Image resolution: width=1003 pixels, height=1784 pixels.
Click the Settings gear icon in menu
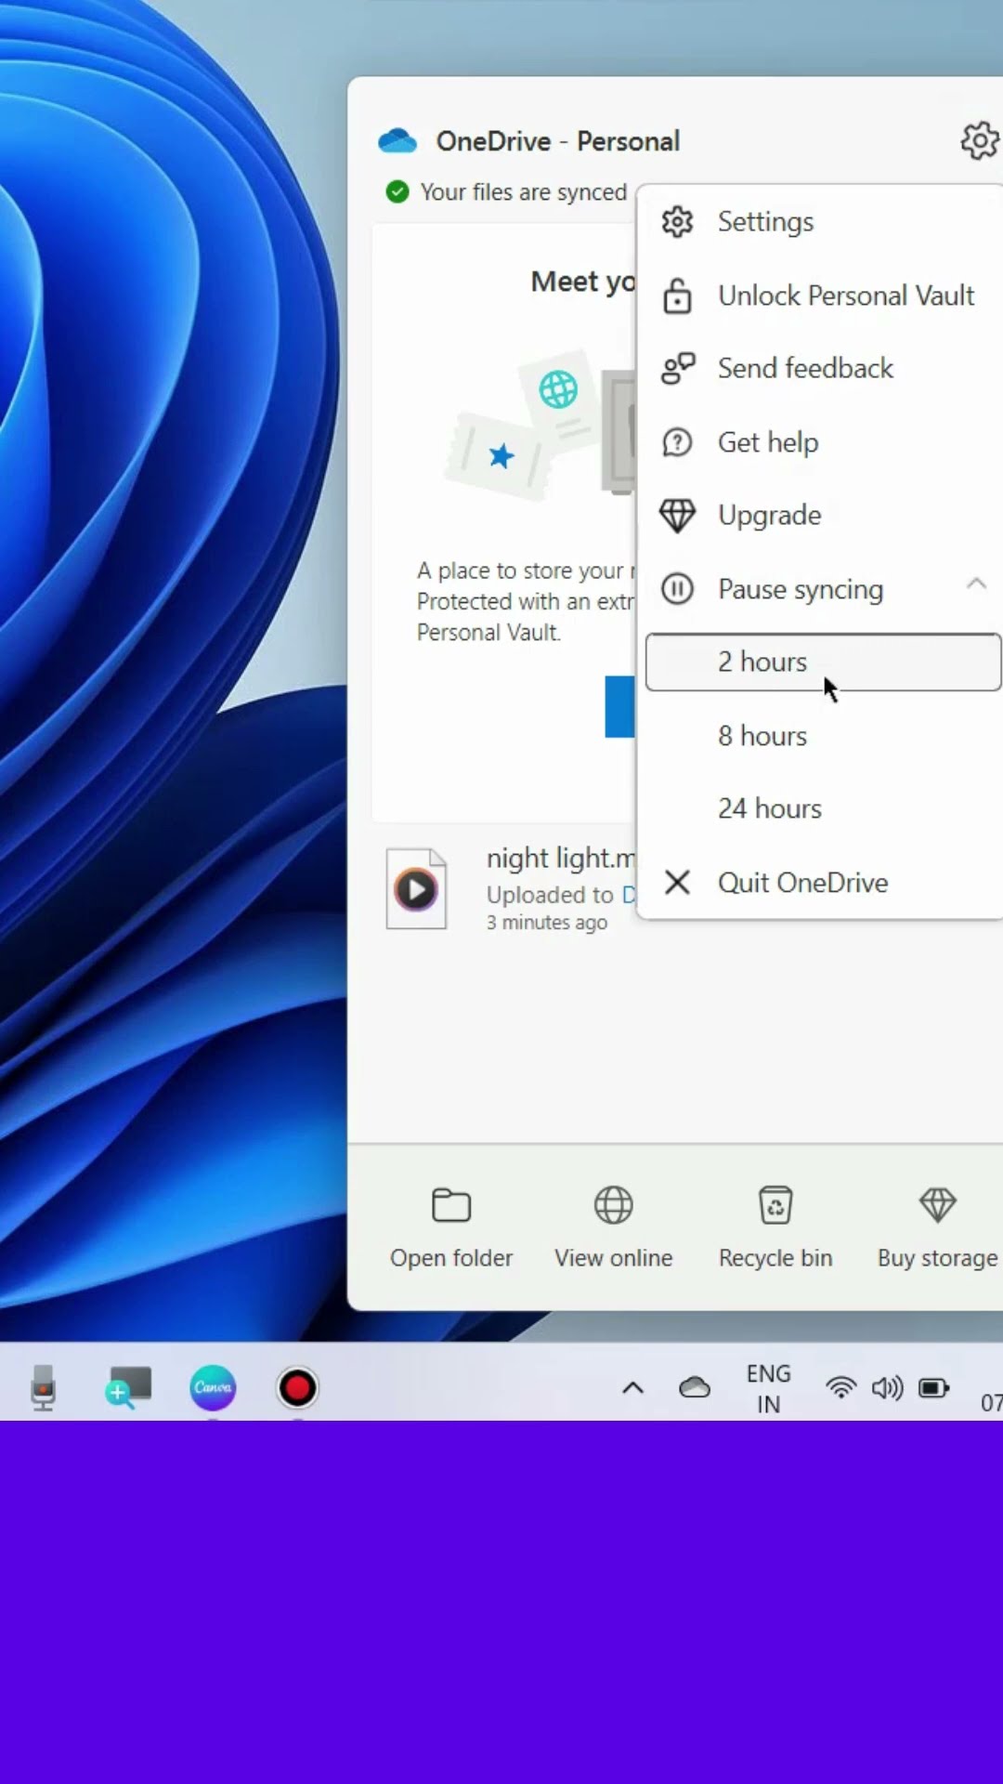coord(677,222)
